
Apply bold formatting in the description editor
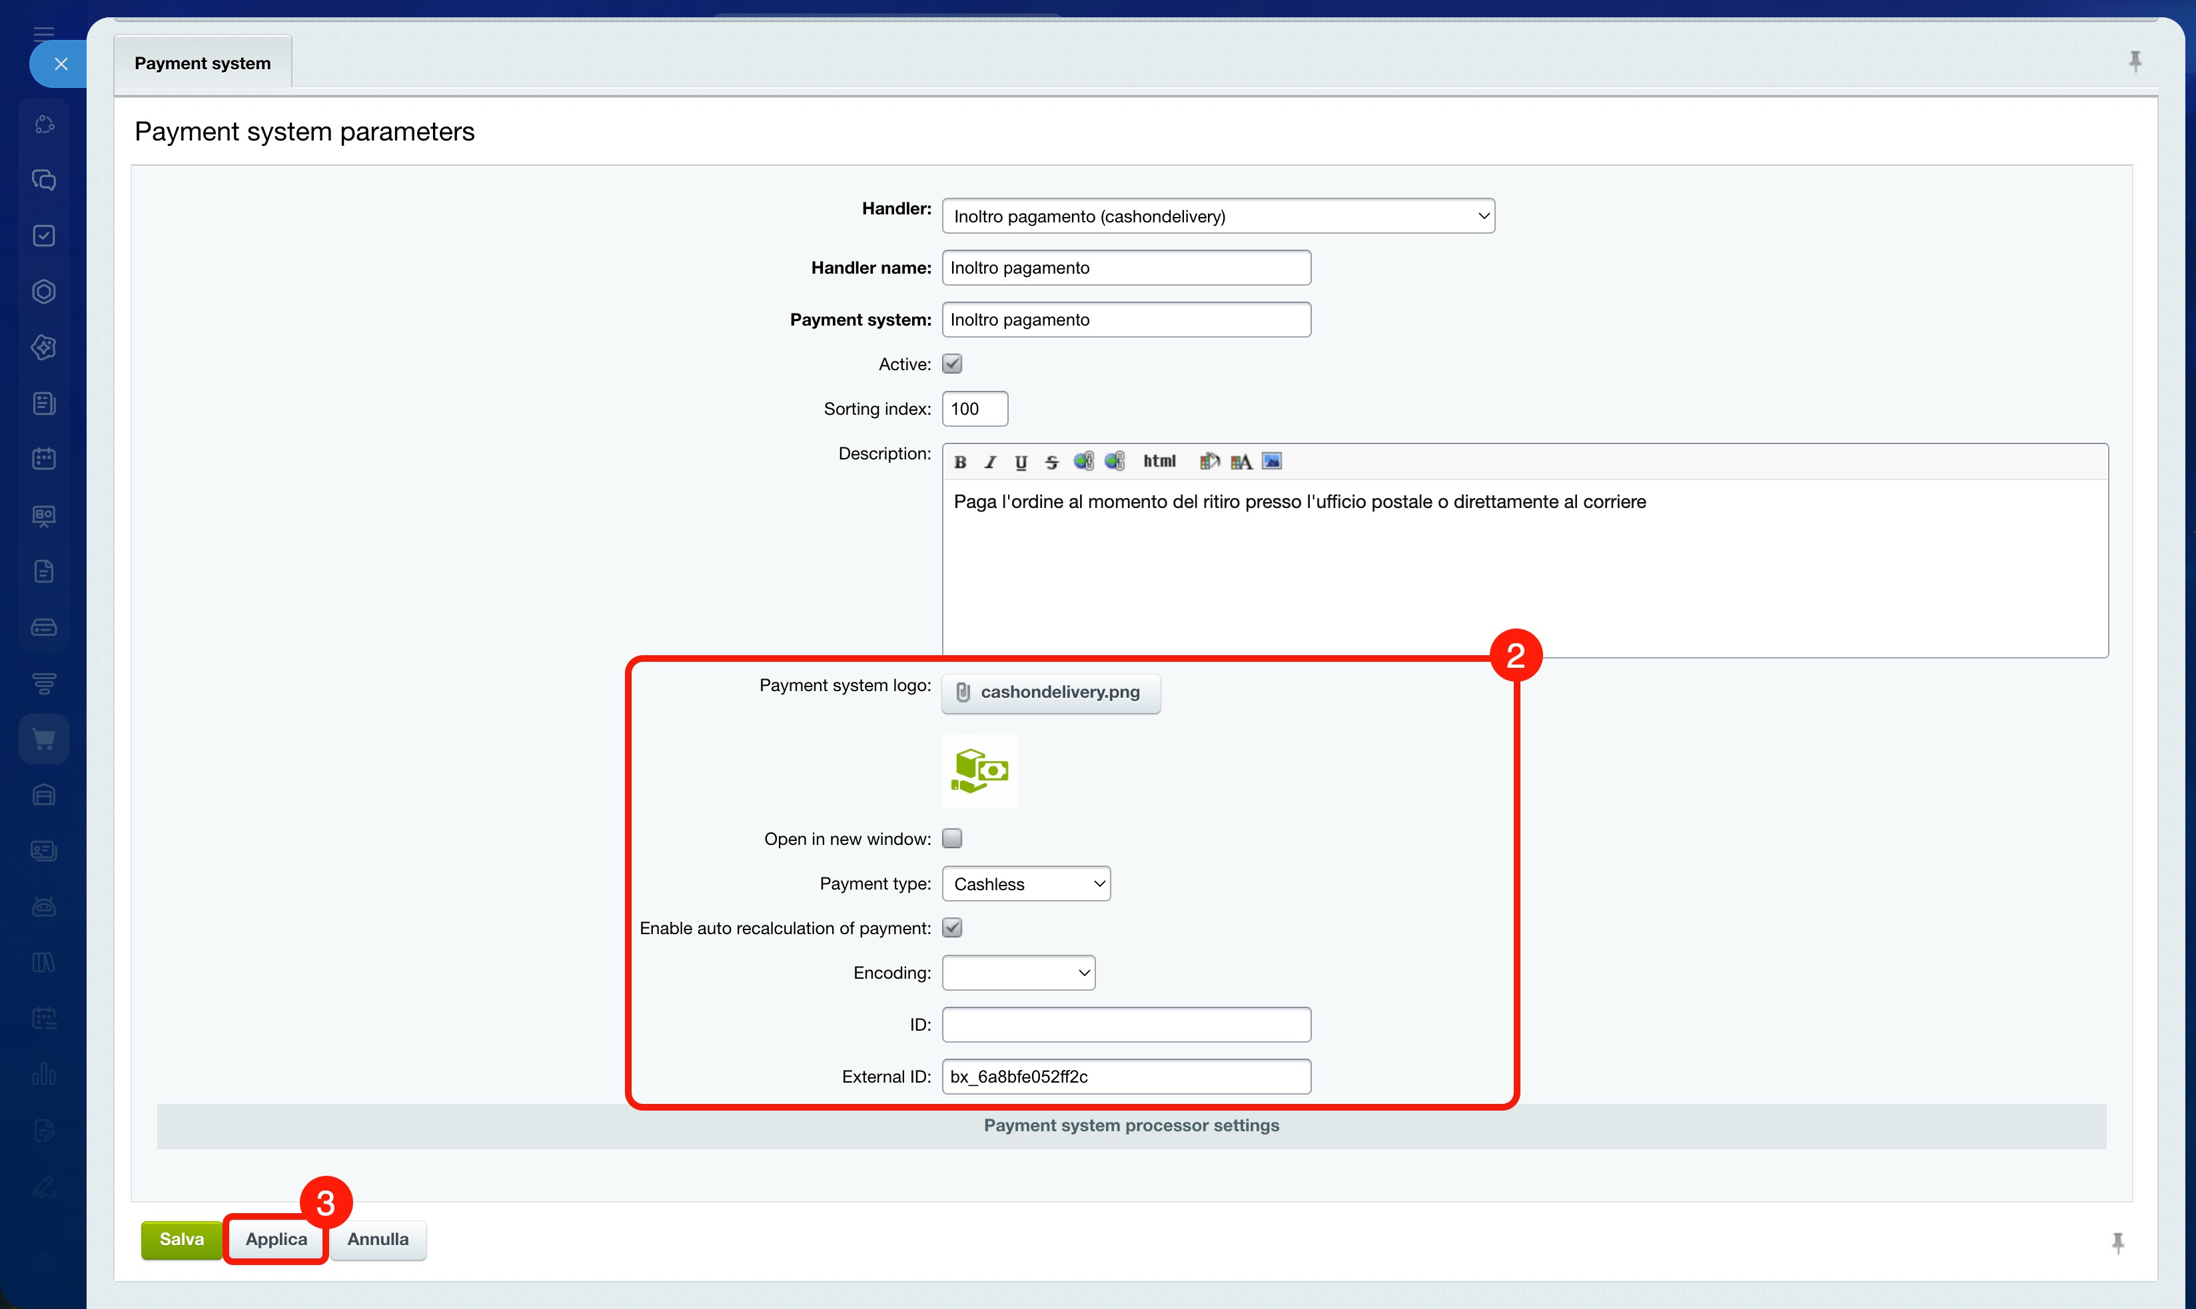click(x=960, y=461)
